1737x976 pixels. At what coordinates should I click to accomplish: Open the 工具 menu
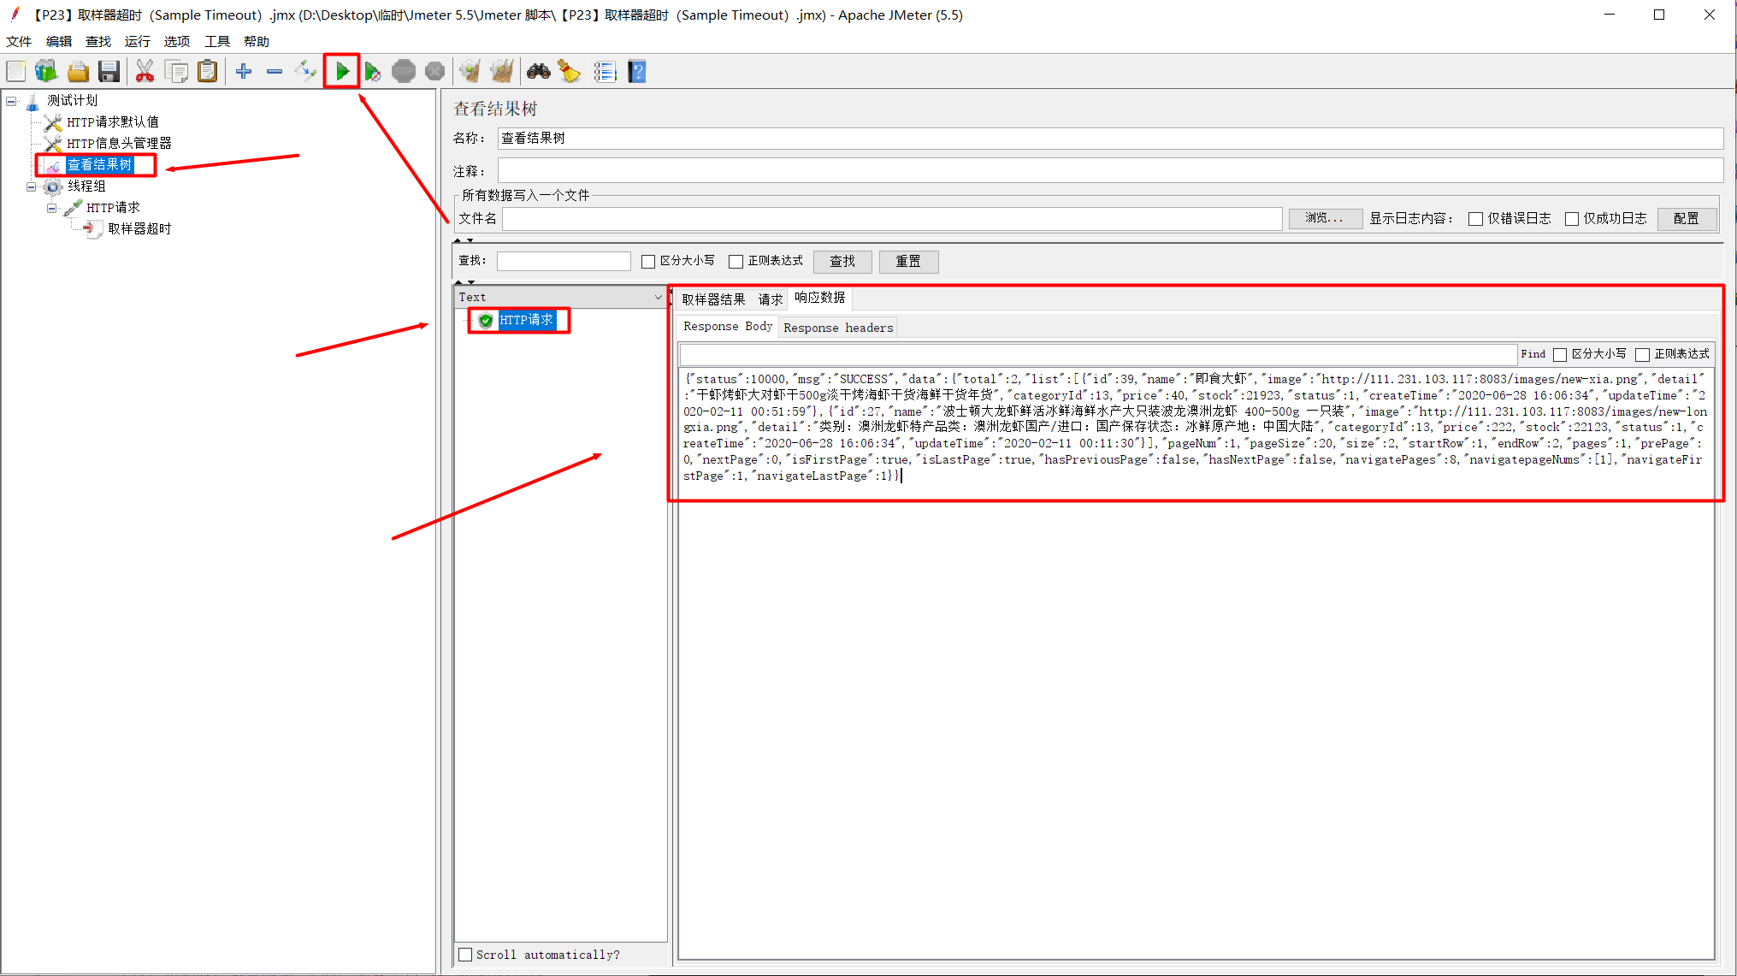(x=216, y=42)
